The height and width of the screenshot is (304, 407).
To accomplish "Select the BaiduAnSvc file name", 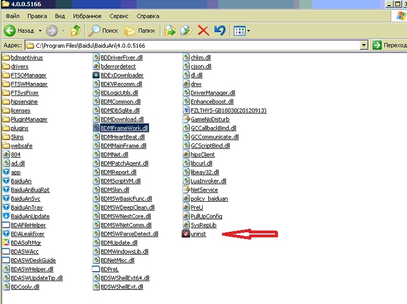I will point(25,198).
